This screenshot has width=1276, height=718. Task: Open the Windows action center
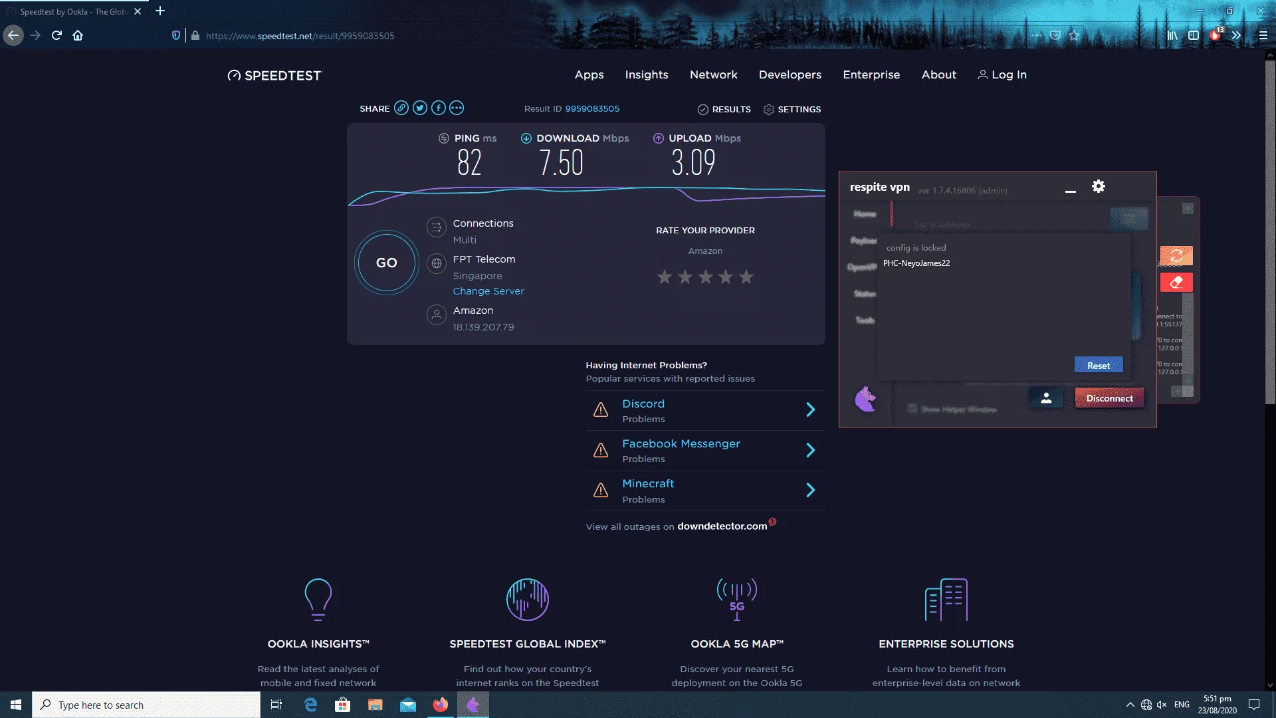click(1254, 705)
